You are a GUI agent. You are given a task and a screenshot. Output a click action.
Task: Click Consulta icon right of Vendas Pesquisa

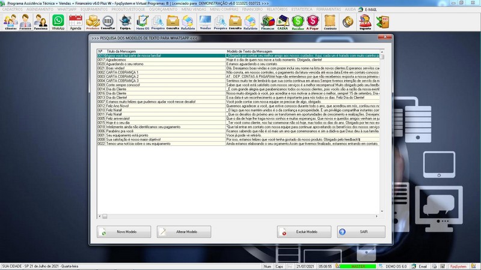pyautogui.click(x=235, y=22)
